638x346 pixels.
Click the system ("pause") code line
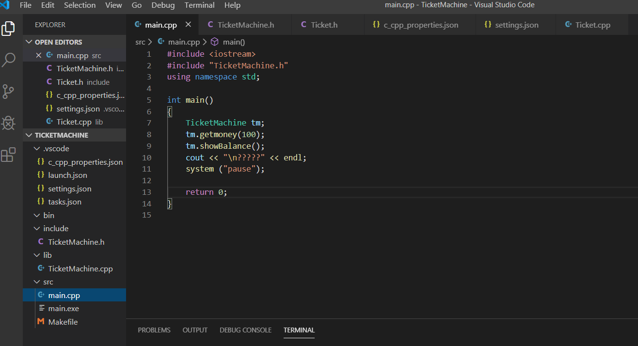tap(225, 169)
